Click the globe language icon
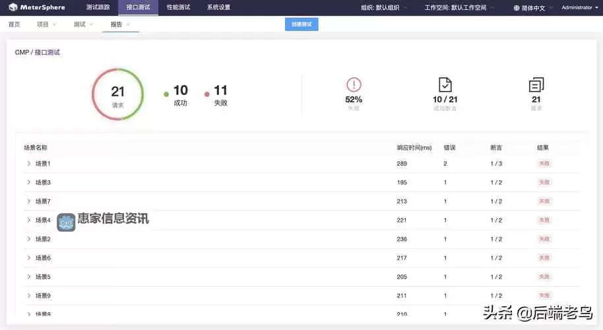603x330 pixels. point(517,8)
